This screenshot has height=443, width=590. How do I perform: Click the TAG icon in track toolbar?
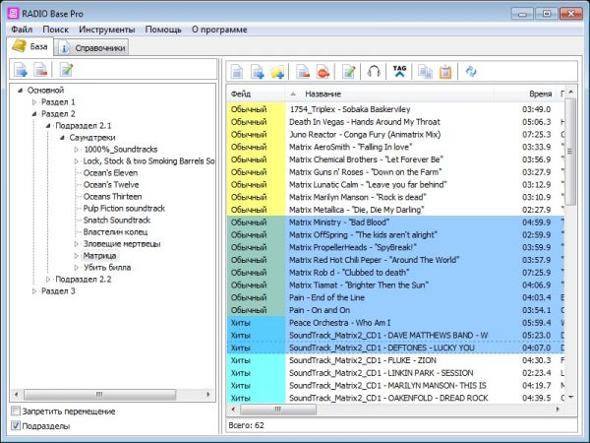point(400,71)
